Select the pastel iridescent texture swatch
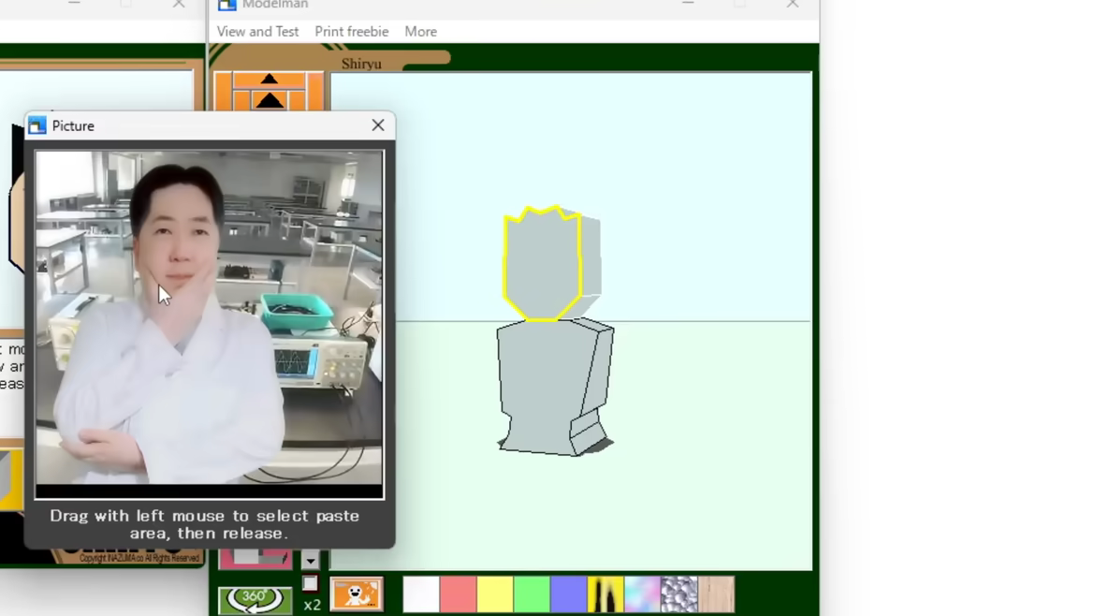 point(642,594)
